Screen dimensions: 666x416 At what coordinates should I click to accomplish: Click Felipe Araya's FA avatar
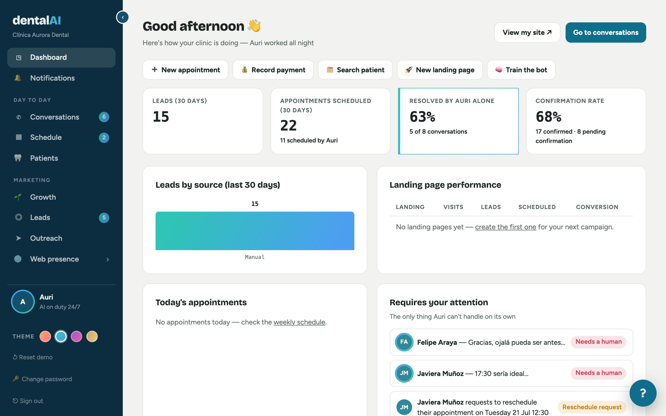[404, 342]
